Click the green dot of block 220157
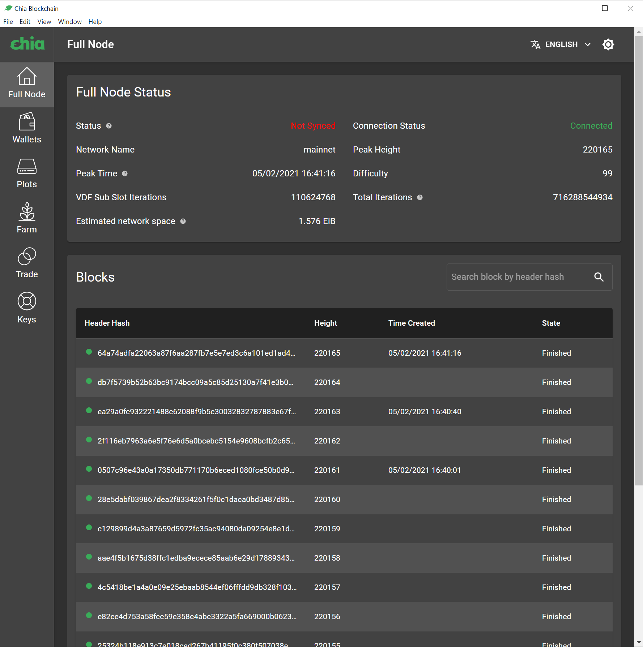The width and height of the screenshot is (643, 647). pyautogui.click(x=89, y=586)
